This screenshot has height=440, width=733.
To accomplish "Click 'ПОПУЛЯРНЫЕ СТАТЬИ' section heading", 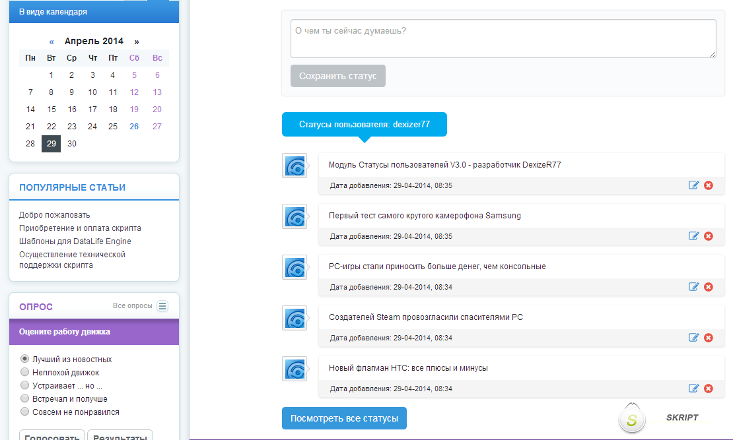I will [72, 187].
